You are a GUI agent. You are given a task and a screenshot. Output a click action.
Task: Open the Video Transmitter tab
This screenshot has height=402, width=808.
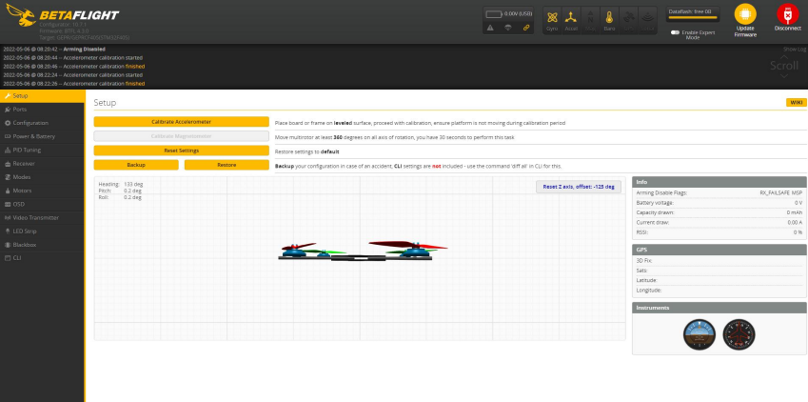42,218
